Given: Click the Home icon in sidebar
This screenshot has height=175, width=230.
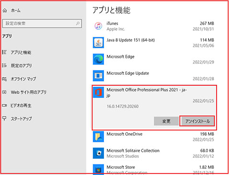Looking at the screenshot, I should (x=5, y=11).
